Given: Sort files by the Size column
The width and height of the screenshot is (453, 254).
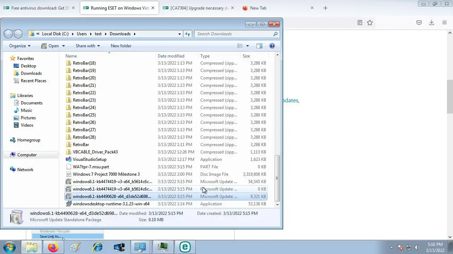Looking at the screenshot, I should click(254, 56).
